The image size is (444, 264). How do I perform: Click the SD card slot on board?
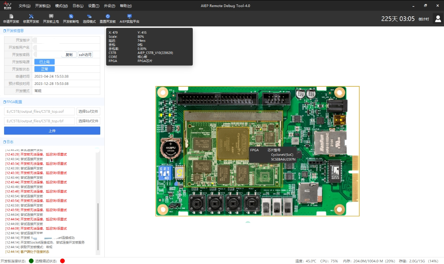click(x=310, y=194)
